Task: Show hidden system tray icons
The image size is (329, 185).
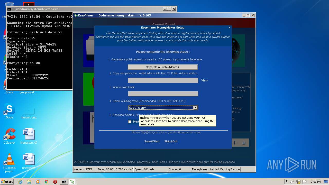Action: coord(287,182)
